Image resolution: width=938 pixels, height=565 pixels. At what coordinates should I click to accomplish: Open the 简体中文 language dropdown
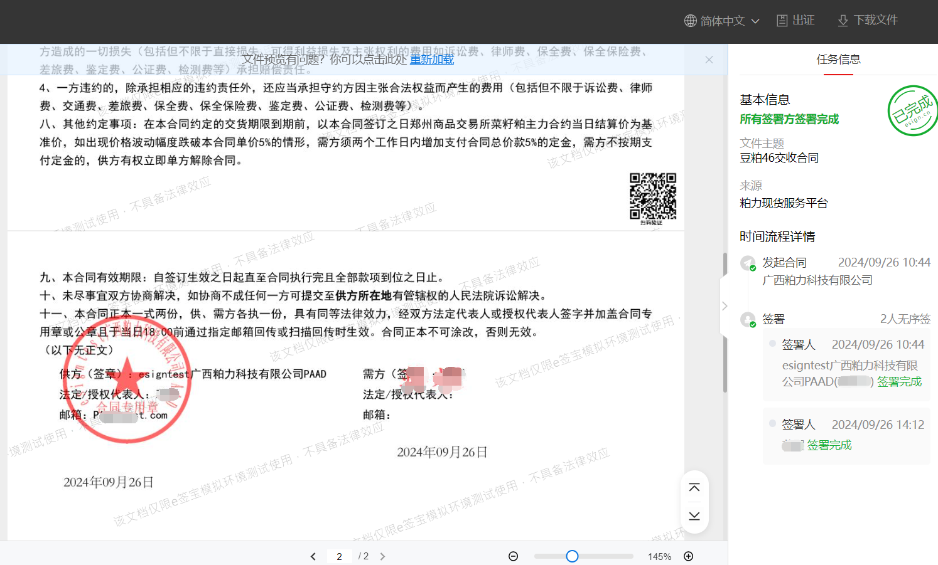click(722, 21)
